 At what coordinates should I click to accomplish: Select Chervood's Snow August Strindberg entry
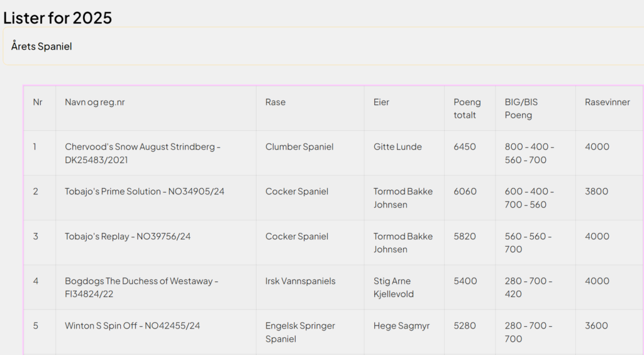(143, 153)
